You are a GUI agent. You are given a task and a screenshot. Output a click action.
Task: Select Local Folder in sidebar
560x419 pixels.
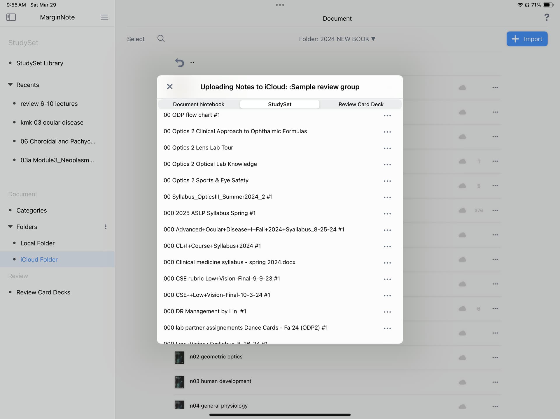pos(37,243)
